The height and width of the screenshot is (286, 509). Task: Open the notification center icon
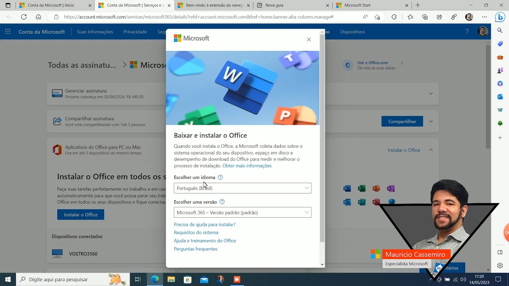(498, 280)
